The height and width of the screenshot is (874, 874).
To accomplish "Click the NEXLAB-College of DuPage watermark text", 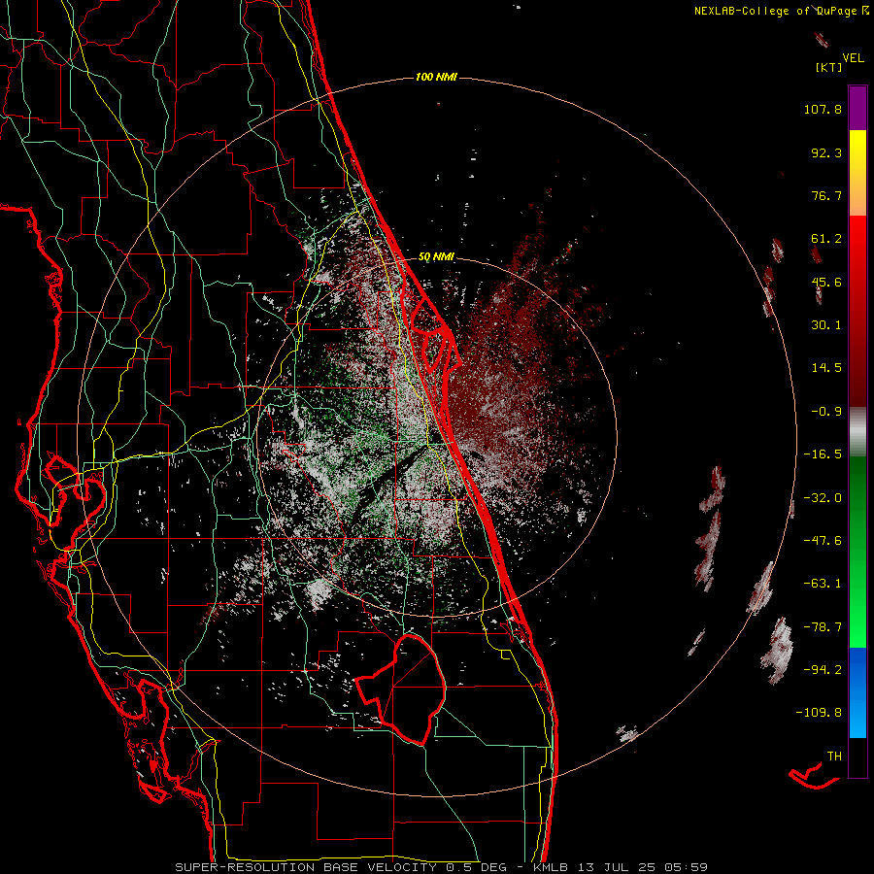I will pos(781,11).
